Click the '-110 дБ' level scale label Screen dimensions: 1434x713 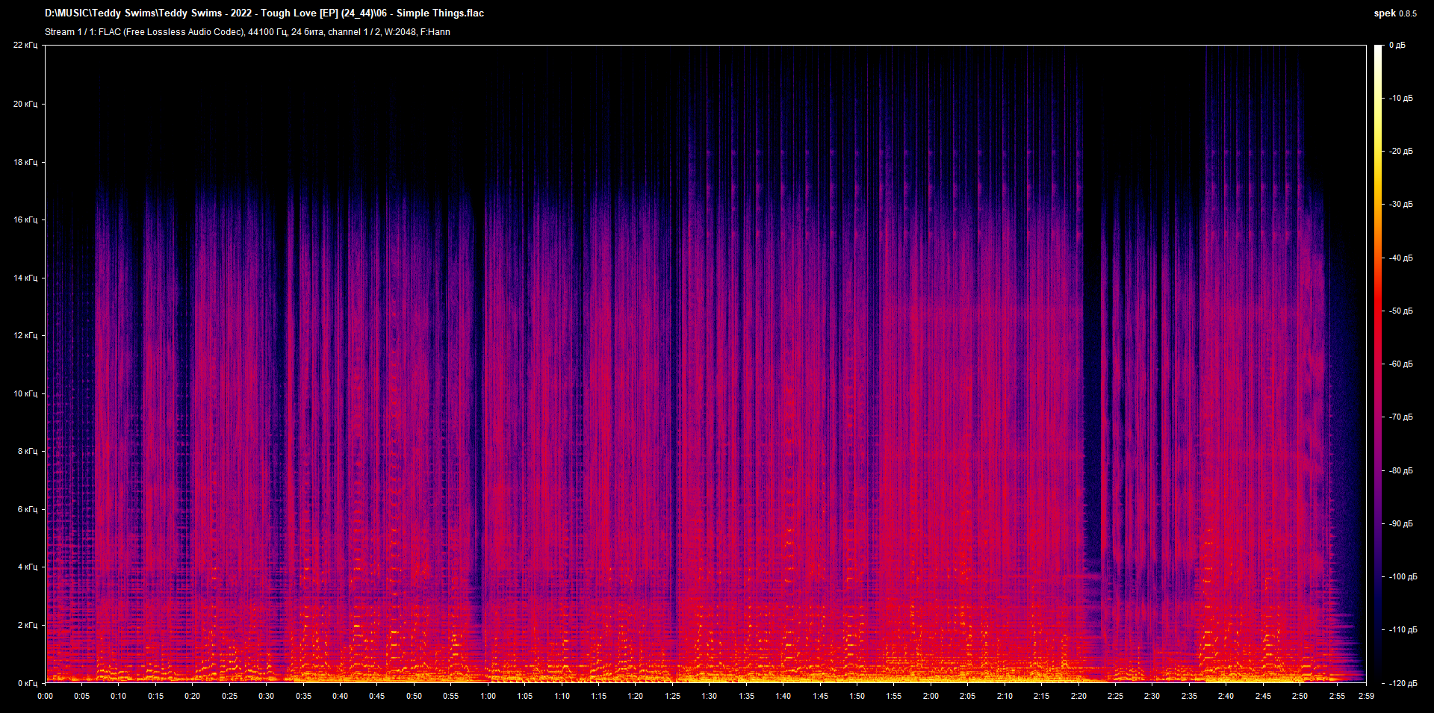click(1403, 630)
